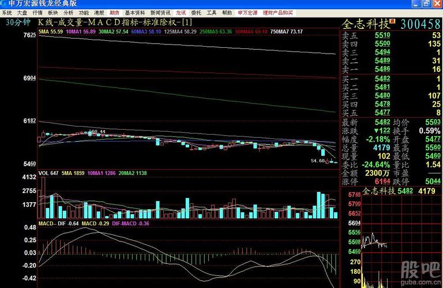
Task: Select the 卖二 price 5489 row
Action: 391,60
